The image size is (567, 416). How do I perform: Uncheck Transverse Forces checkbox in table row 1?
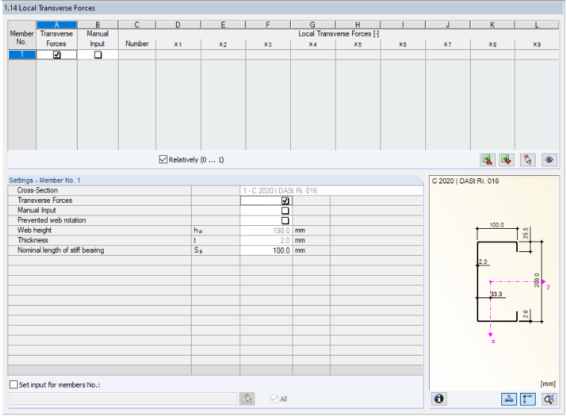57,55
